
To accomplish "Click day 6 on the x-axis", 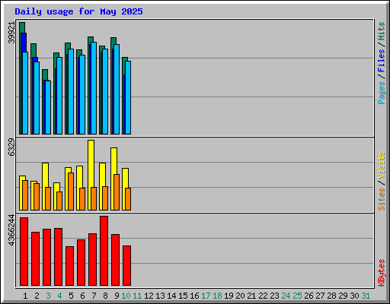I will coord(82,296).
